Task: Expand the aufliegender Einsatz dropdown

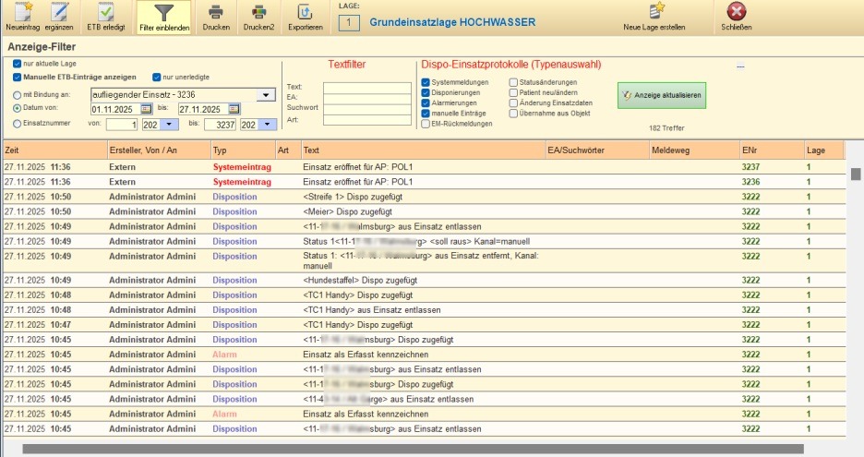Action: [266, 95]
